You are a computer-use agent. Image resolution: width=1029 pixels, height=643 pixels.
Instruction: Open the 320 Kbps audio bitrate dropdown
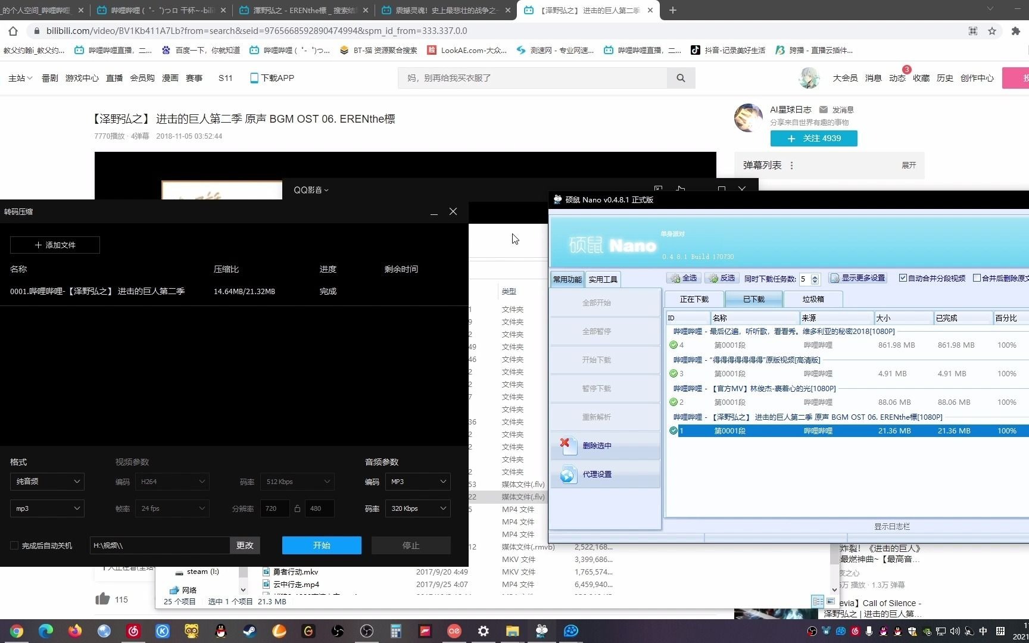point(418,508)
